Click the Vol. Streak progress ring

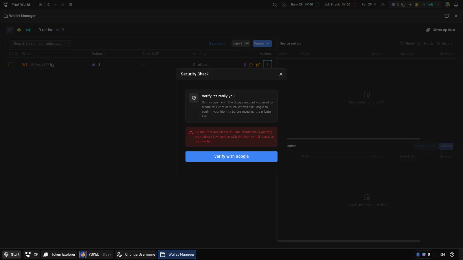(x=355, y=5)
